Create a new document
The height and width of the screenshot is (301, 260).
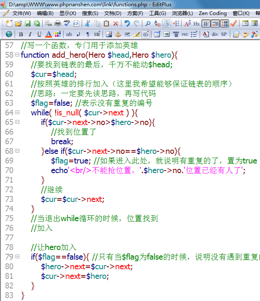coord(9,23)
